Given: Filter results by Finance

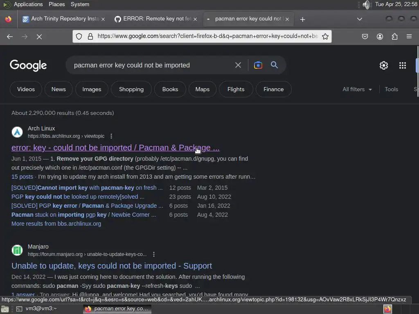Looking at the screenshot, I should pyautogui.click(x=273, y=89).
